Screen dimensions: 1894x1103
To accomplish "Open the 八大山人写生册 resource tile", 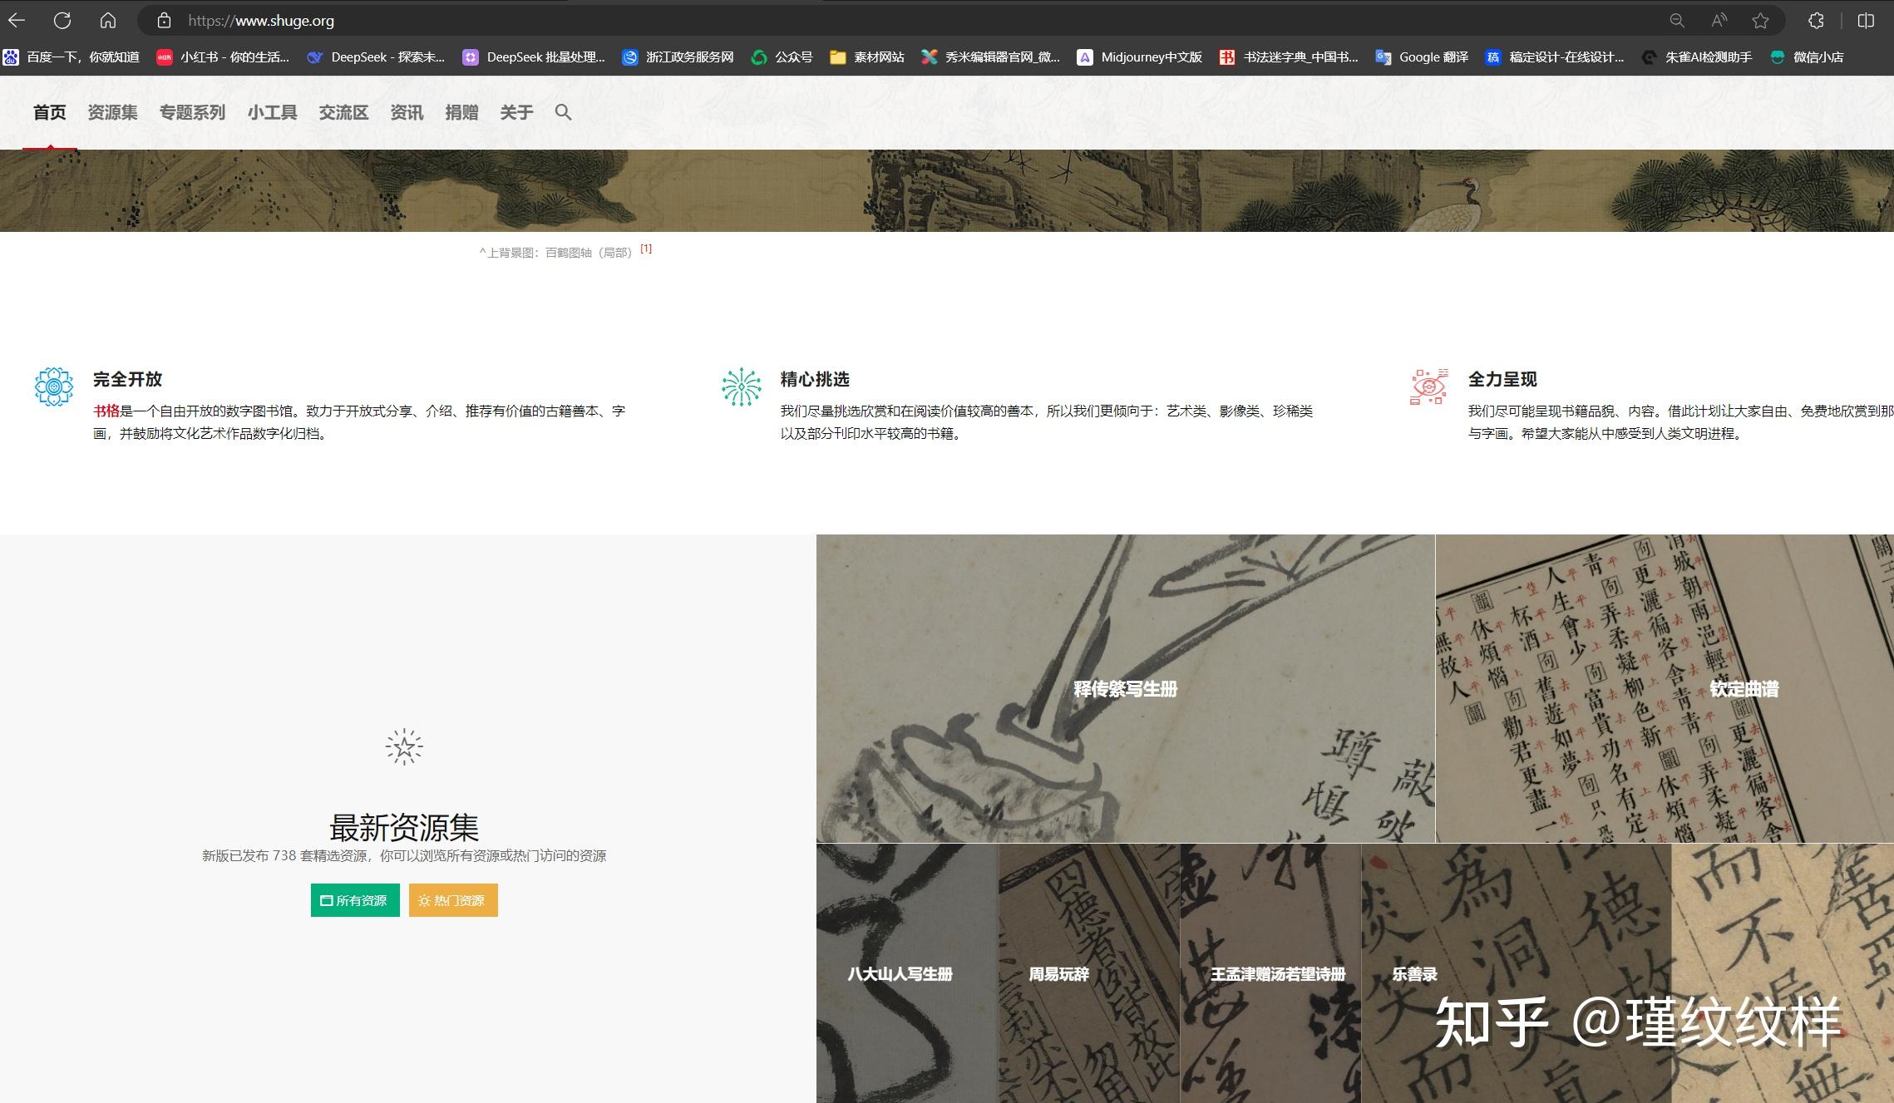I will tap(907, 973).
